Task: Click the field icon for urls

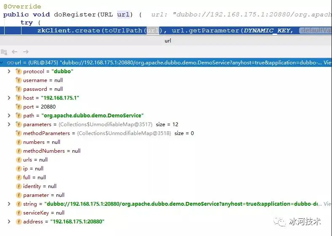Action: coord(19,160)
